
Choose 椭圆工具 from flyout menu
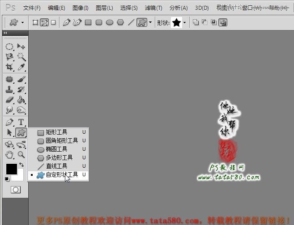58,149
